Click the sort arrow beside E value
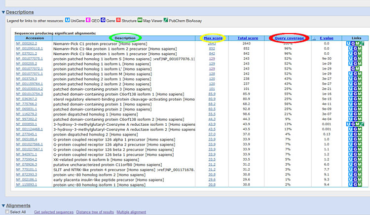 click(314, 38)
